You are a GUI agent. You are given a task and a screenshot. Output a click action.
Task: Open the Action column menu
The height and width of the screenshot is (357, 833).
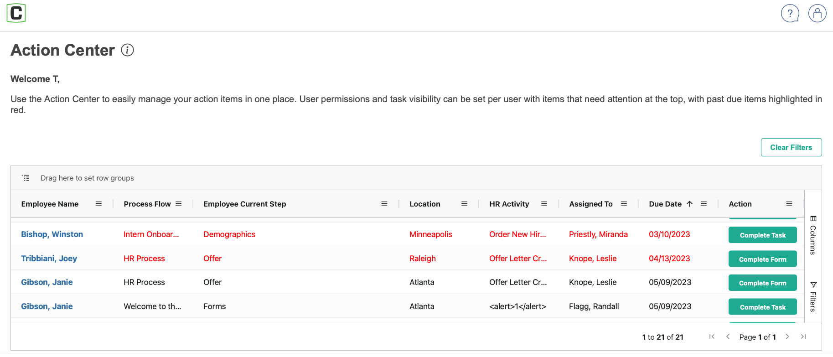point(789,204)
